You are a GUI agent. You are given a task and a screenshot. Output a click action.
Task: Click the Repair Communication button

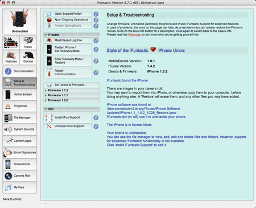coord(68,72)
